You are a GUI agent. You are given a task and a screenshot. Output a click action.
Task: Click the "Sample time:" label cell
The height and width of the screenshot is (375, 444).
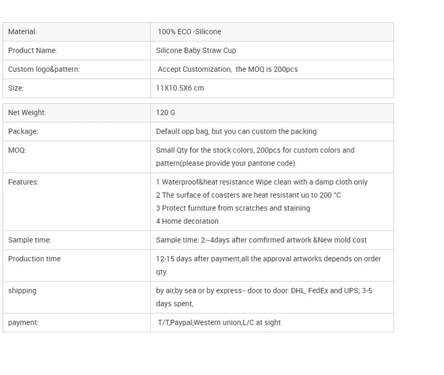(30, 241)
